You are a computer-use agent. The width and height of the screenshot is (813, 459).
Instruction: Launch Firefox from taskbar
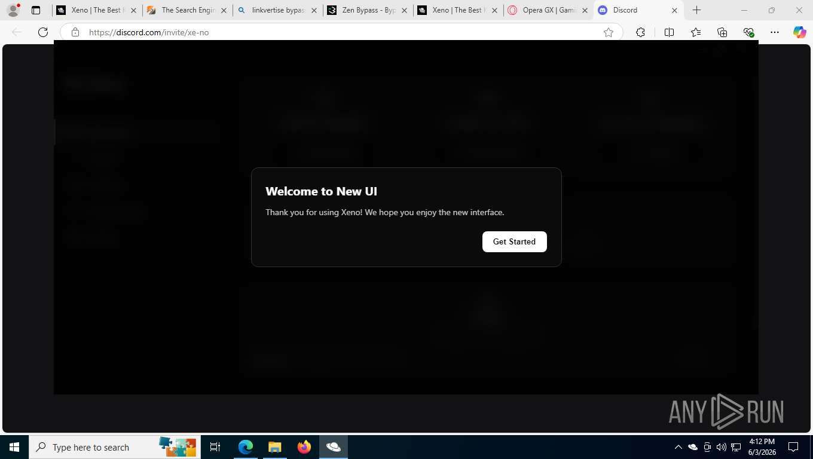pyautogui.click(x=304, y=447)
